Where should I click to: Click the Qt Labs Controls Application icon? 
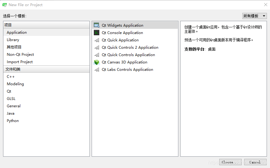97,70
